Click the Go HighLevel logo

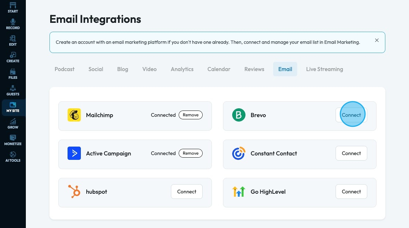tap(239, 192)
